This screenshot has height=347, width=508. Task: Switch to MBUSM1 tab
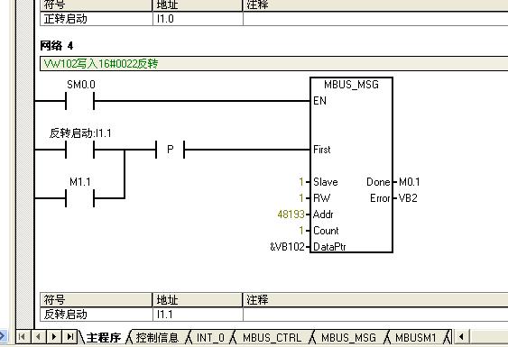tap(416, 338)
